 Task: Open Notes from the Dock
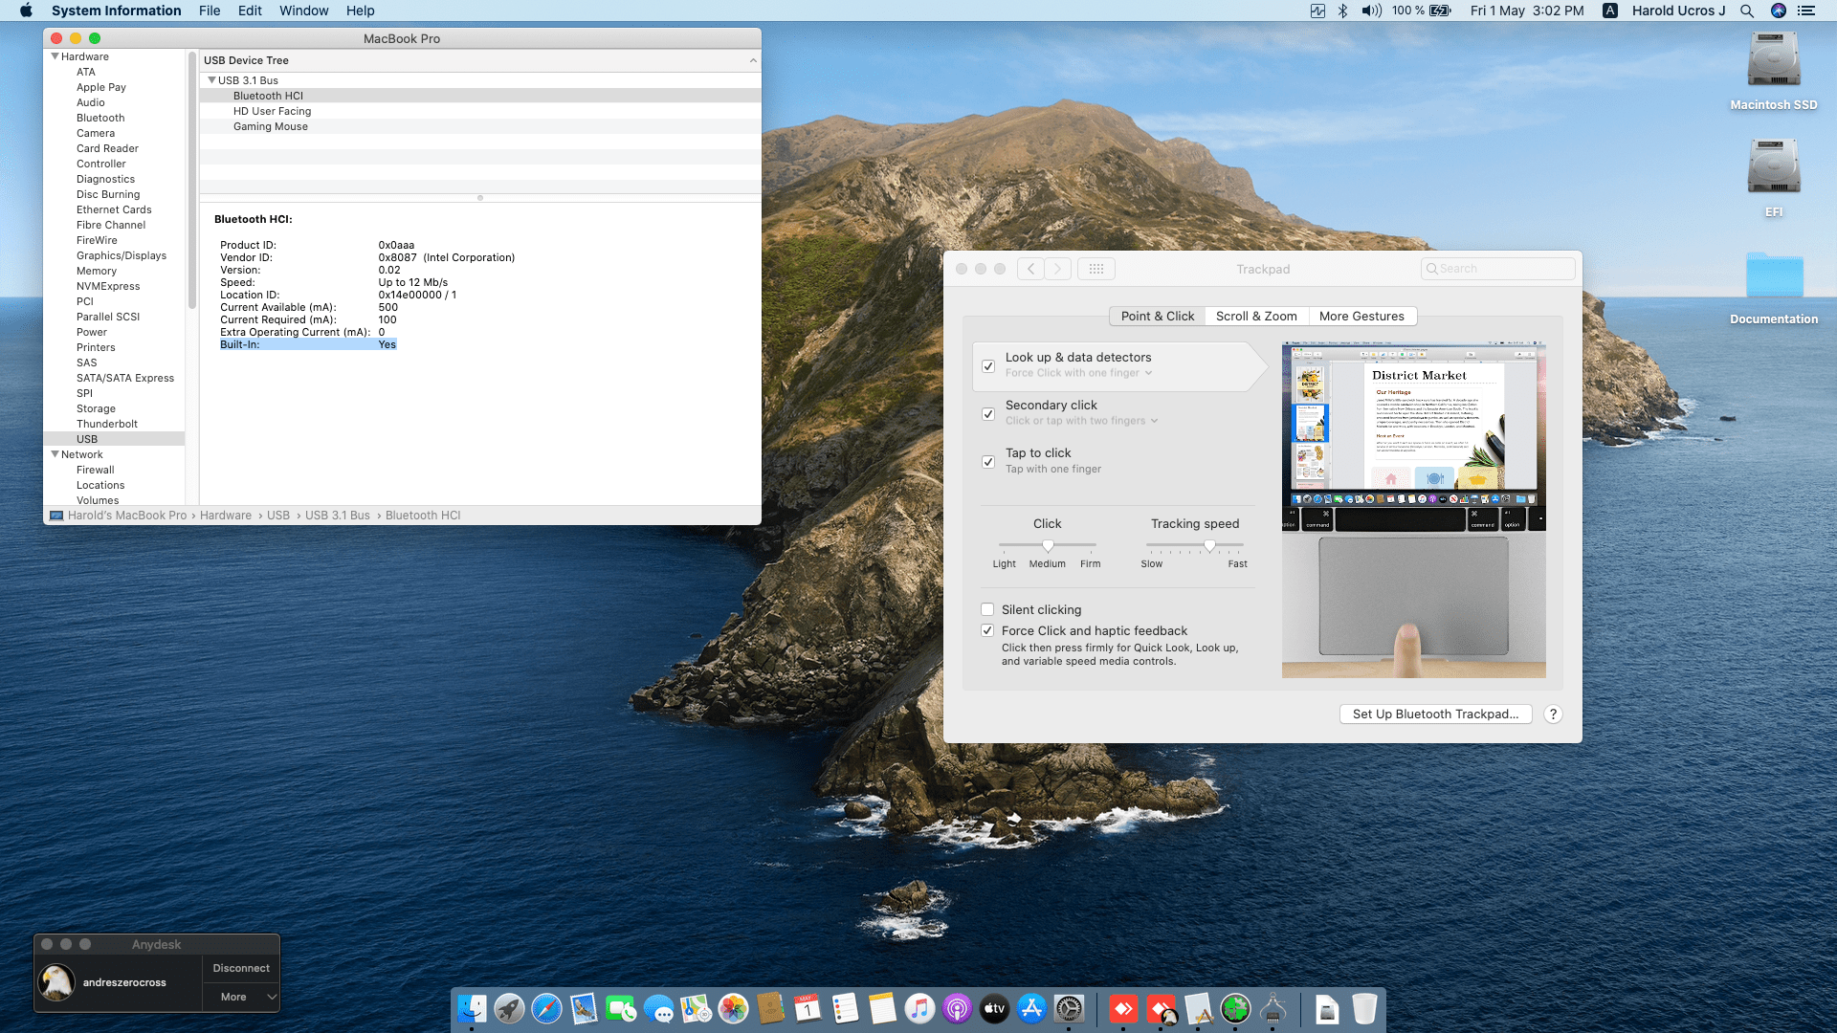point(882,1008)
